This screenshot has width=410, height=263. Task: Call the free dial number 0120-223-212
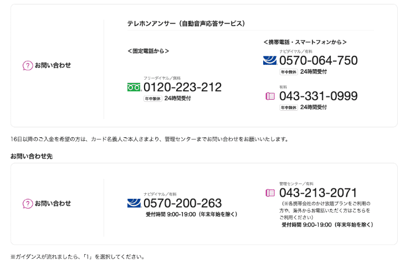[182, 87]
